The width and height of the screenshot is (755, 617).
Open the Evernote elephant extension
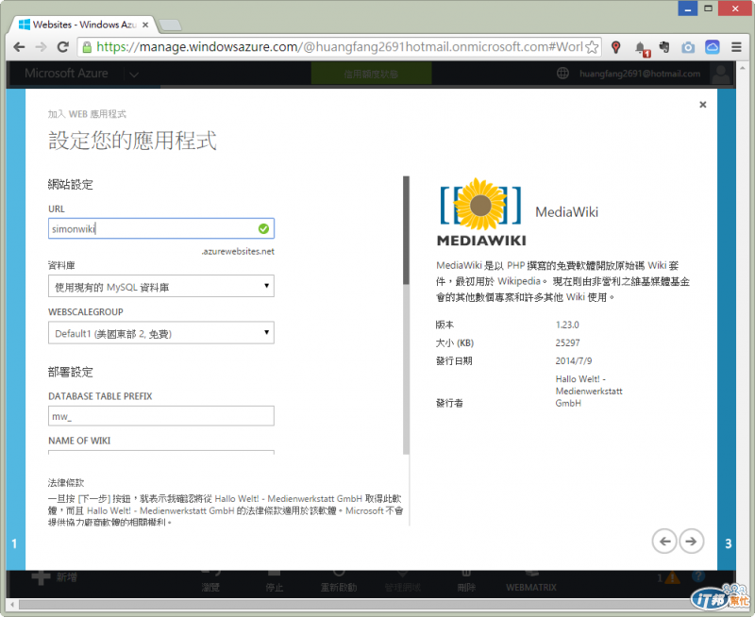click(x=664, y=47)
